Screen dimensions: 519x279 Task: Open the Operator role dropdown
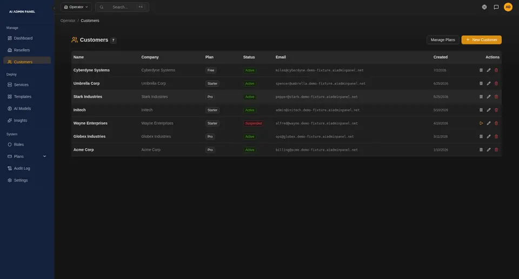[x=76, y=7]
